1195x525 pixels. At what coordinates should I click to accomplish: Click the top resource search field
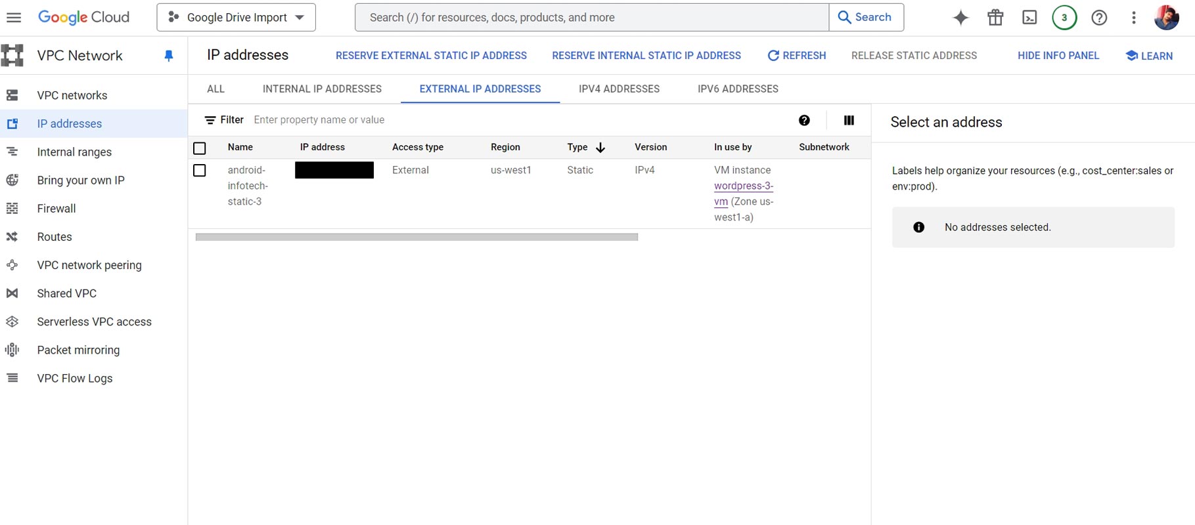[x=592, y=18]
